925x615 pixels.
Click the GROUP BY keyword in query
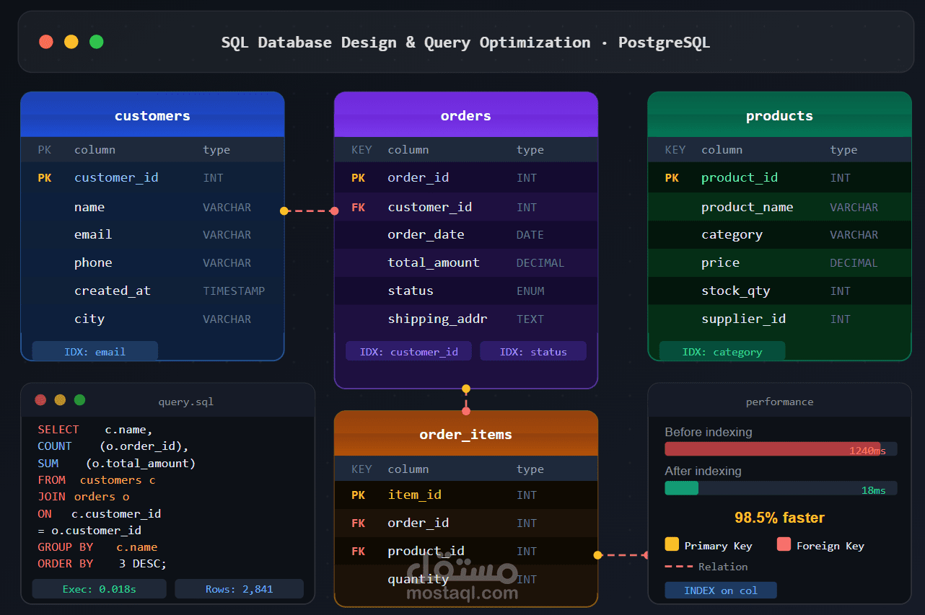pos(66,547)
